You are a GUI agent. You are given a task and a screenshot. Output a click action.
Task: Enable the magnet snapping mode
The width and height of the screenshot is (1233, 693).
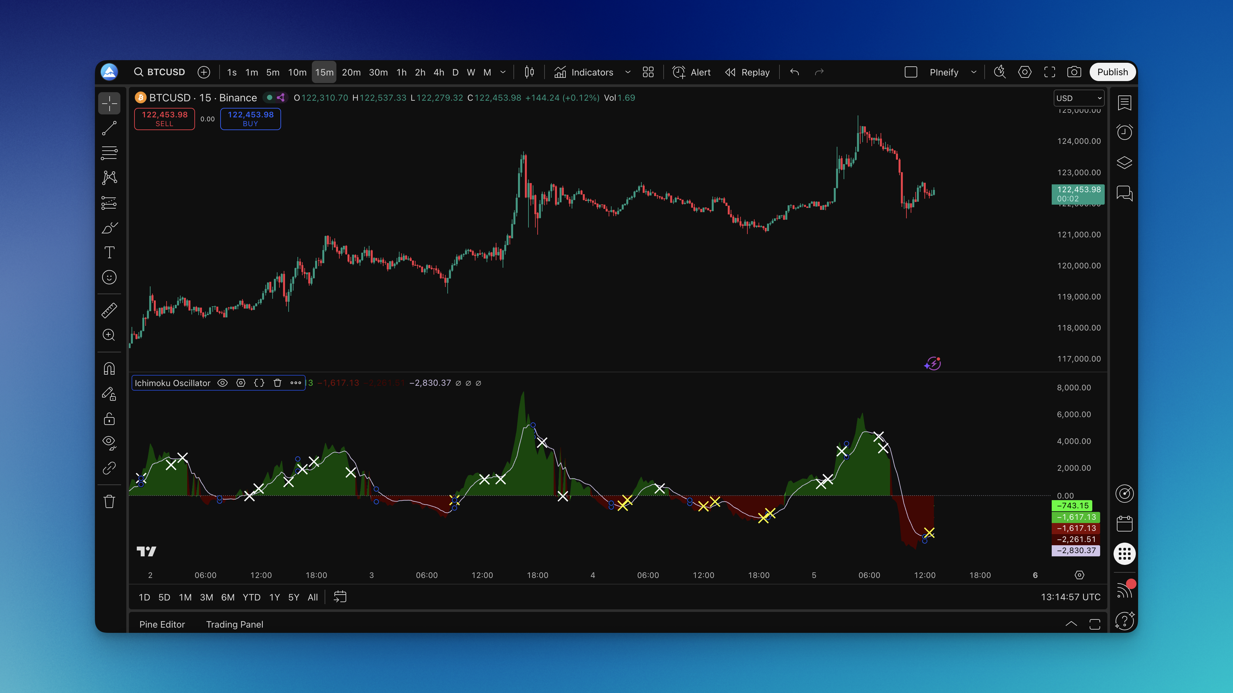click(109, 369)
